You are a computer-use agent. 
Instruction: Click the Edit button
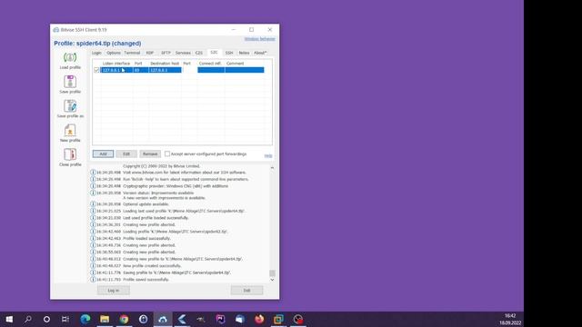pos(126,154)
